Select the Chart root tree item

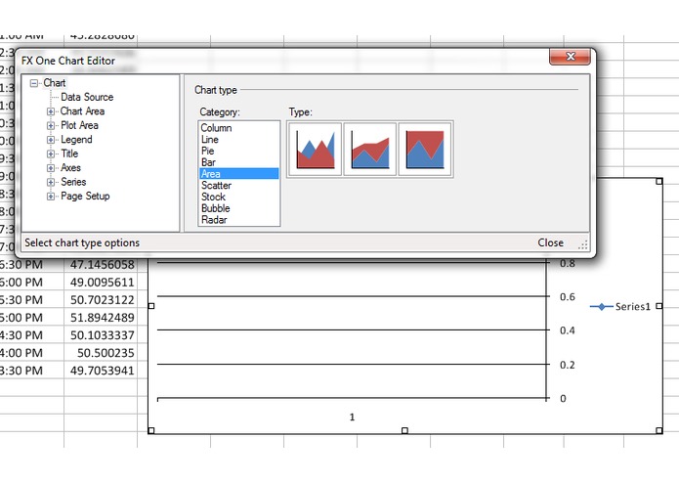[54, 83]
